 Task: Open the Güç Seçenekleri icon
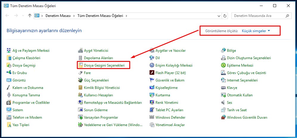[x=80, y=80]
